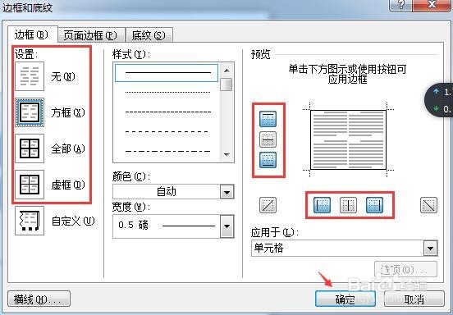Screen dimensions: 453x315
Task: Select the 虚框 (Grid) border setting icon
Action: tap(30, 185)
